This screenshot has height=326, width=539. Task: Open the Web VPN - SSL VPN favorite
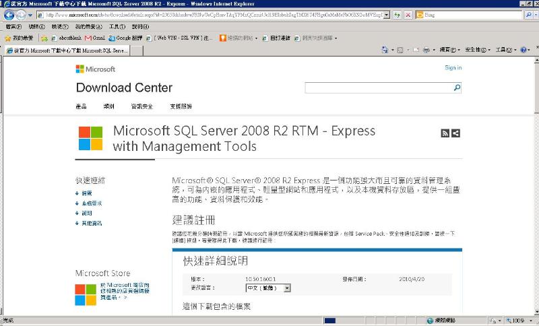click(x=179, y=38)
